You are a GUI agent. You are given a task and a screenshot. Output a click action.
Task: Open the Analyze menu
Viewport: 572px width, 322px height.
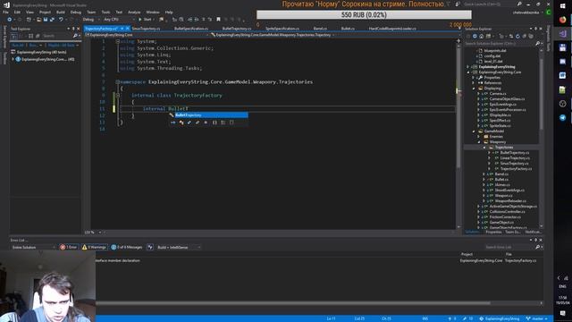pos(134,12)
